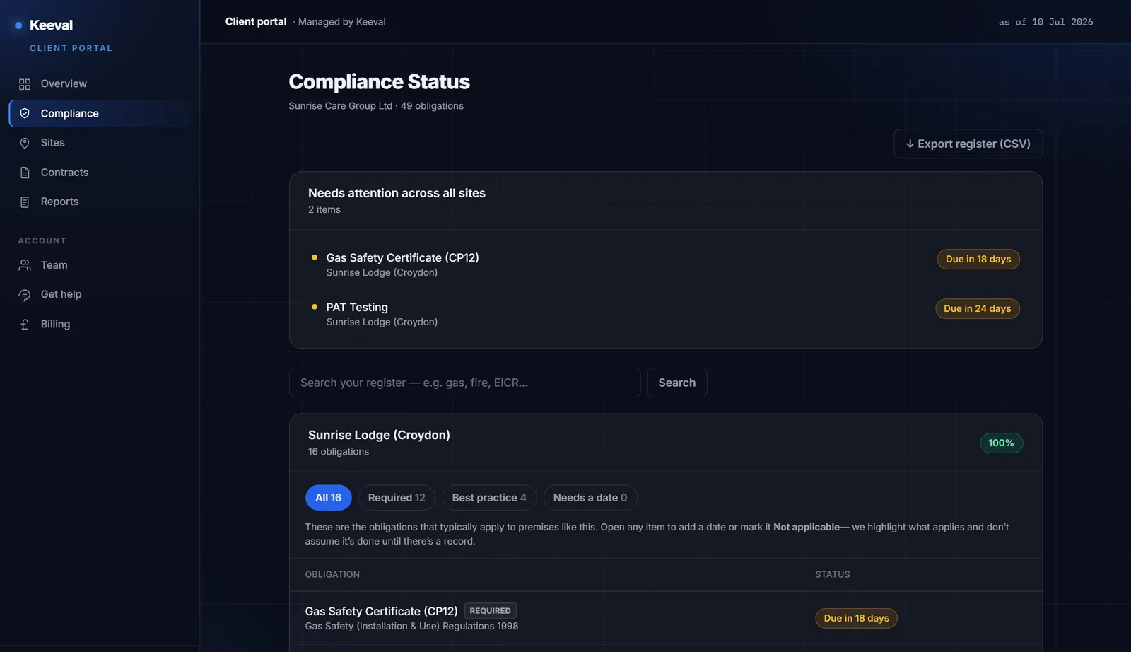
Task: Click the 100% score badge for Sunrise Lodge
Action: point(1001,443)
